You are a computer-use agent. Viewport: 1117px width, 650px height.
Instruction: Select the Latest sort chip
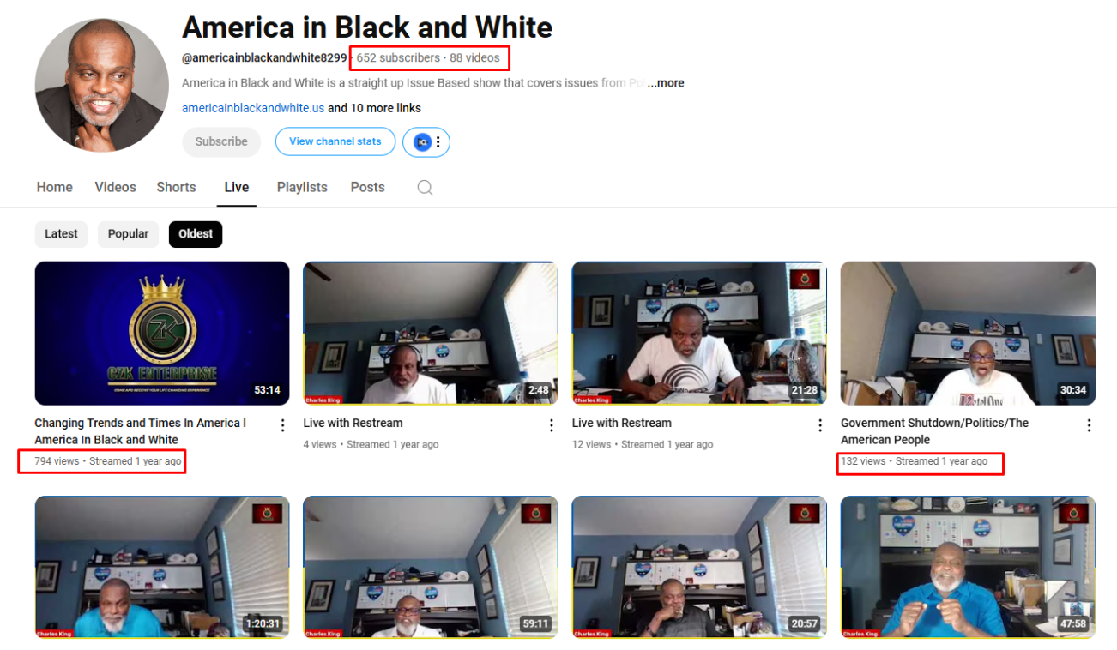61,234
